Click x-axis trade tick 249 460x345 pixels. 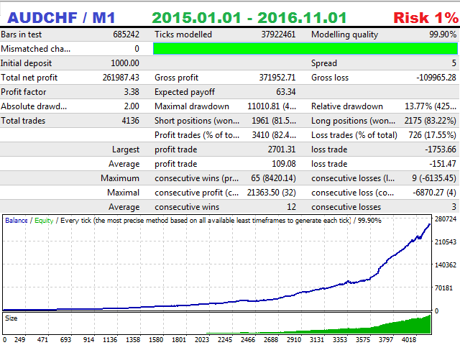pyautogui.click(x=19, y=339)
